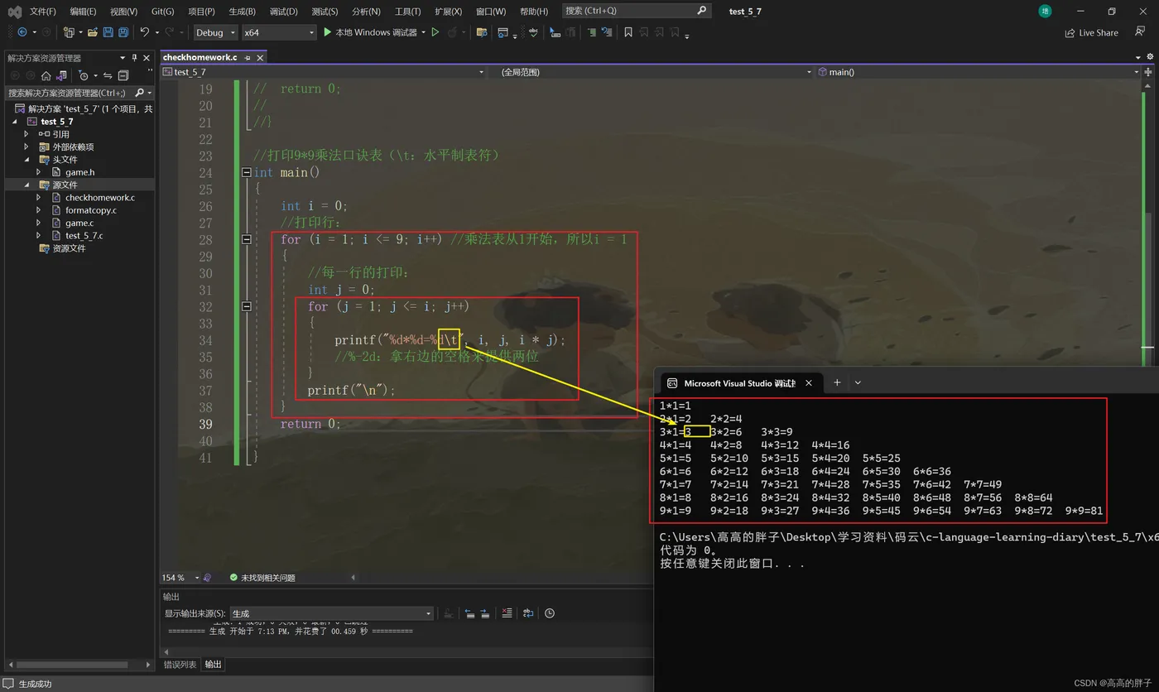Toggle pin on checkhomework.c tab
Screen dimensions: 1159x692
pyautogui.click(x=248, y=57)
